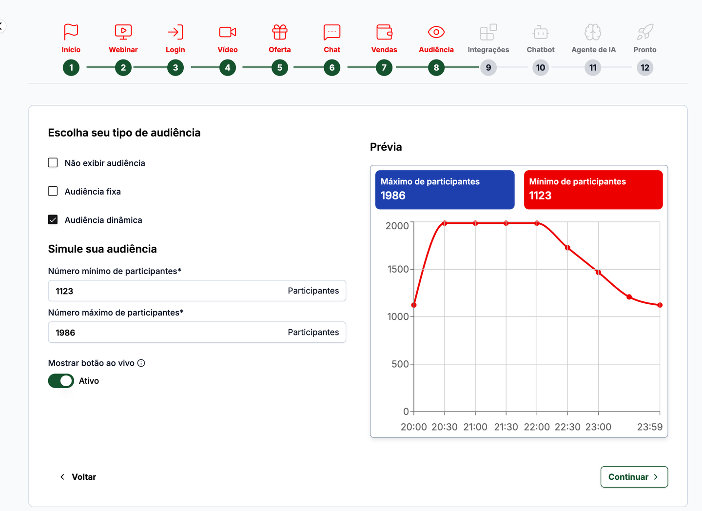Go to the Vídeo camera icon step
The width and height of the screenshot is (702, 511).
(228, 32)
